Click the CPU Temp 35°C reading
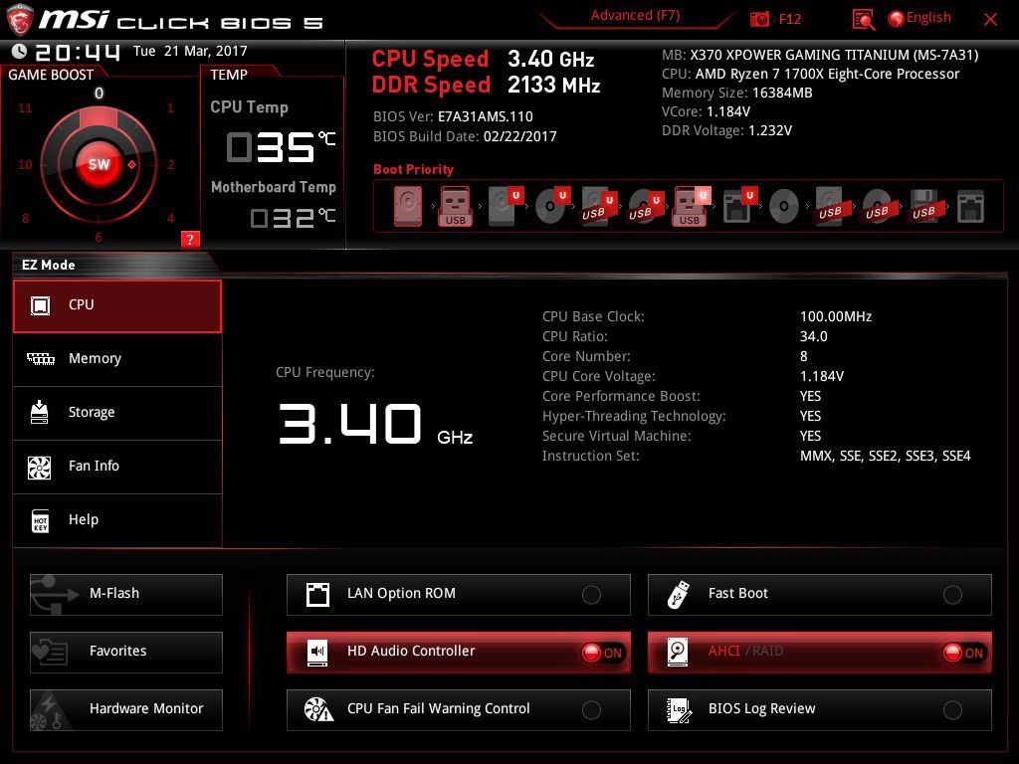The width and height of the screenshot is (1019, 764). pyautogui.click(x=281, y=147)
